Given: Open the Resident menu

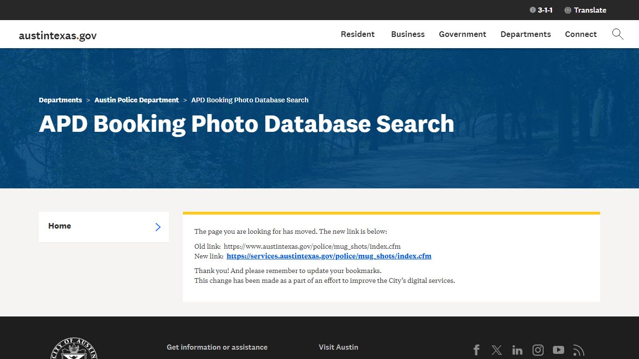Looking at the screenshot, I should [357, 34].
